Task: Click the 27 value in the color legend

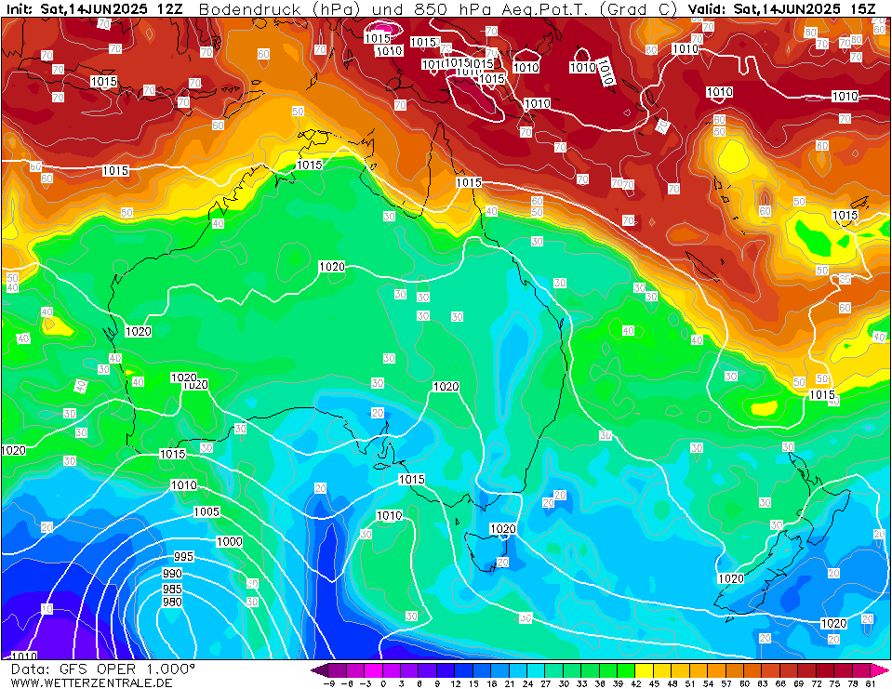Action: click(x=546, y=683)
